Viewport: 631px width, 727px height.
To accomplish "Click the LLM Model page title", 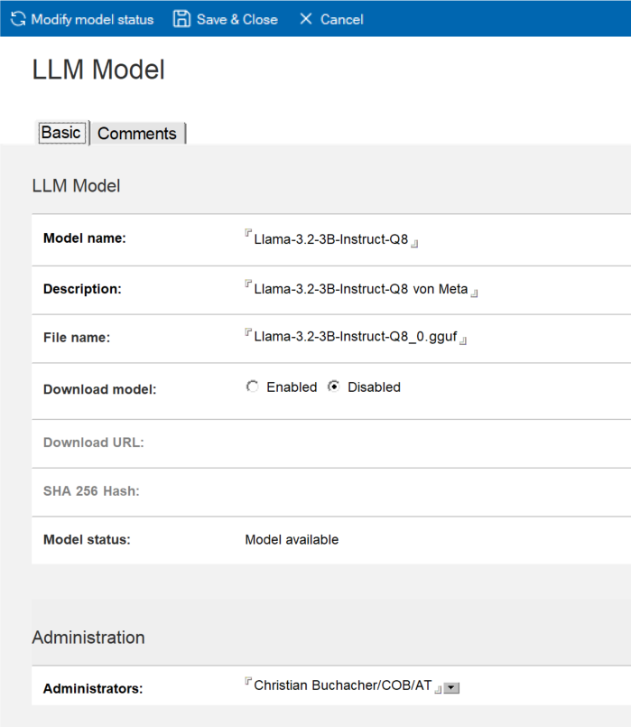I will click(x=98, y=70).
